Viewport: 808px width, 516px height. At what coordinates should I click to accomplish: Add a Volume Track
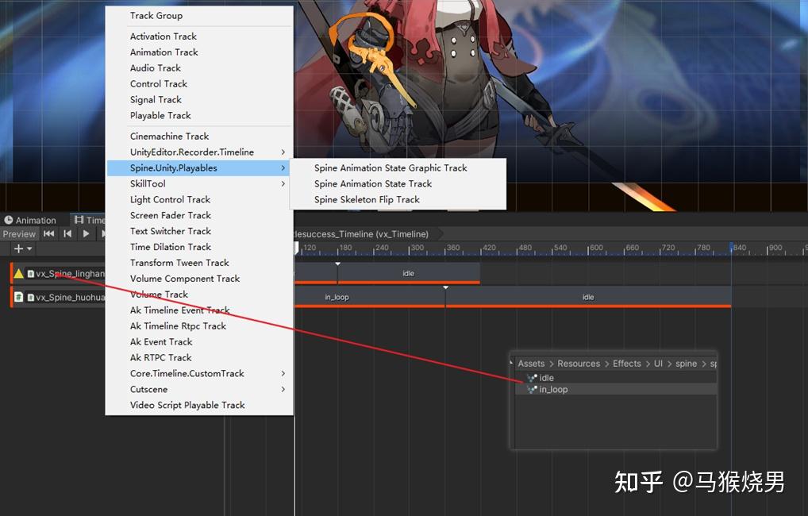[199, 295]
